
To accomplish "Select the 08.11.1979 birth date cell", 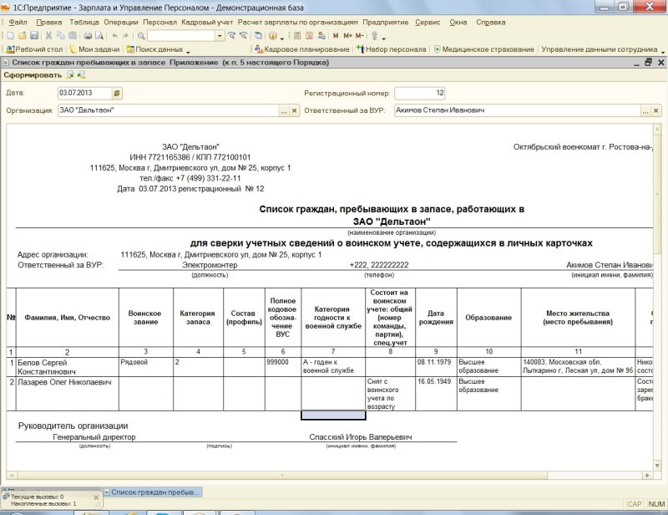I will pyautogui.click(x=436, y=367).
